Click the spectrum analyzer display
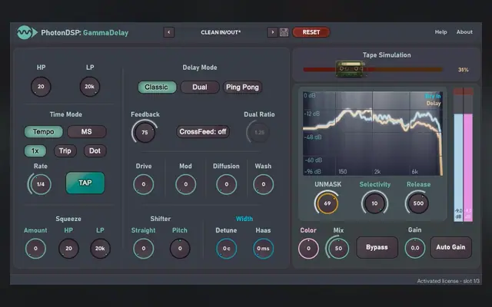The image size is (492, 307). (x=373, y=134)
